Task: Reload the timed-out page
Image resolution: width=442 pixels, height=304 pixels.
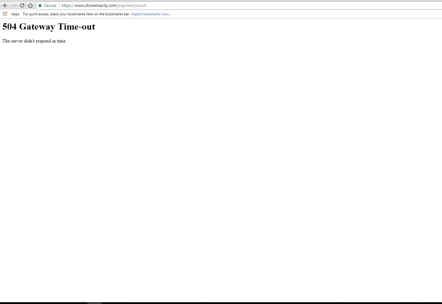Action: (x=22, y=5)
